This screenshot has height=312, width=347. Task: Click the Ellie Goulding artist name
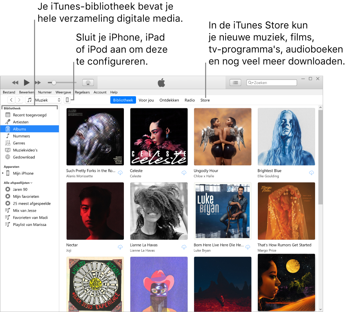tap(268, 176)
